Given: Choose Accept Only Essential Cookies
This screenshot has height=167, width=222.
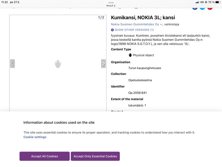Looking at the screenshot, I should coord(95,156).
